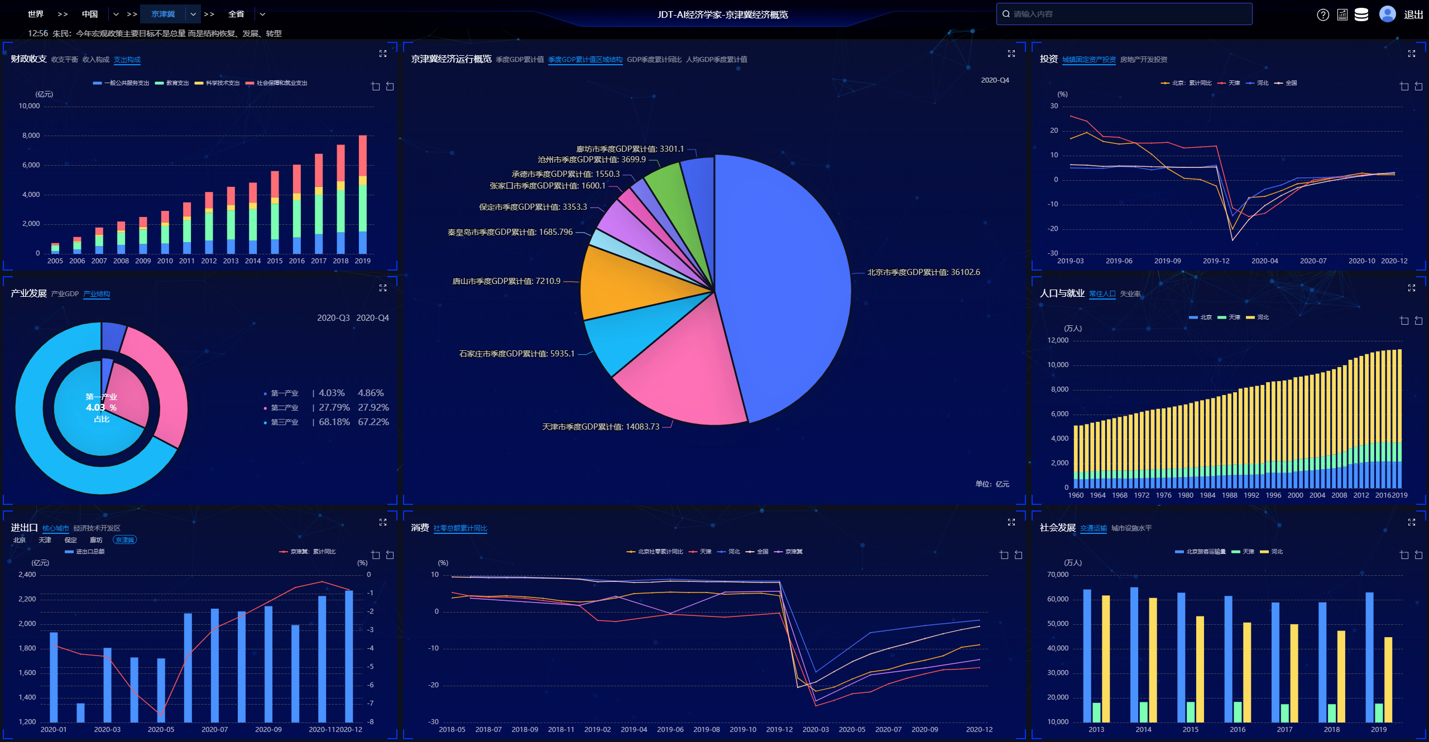The height and width of the screenshot is (742, 1429).
Task: Click zoom-reset icon in 人口与就业 chart
Action: 1418,321
